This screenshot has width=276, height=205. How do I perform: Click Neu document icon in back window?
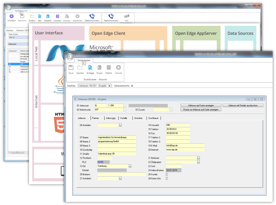click(40, 16)
